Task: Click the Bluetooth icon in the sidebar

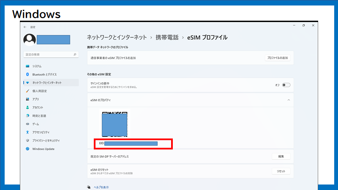Action: (x=27, y=74)
